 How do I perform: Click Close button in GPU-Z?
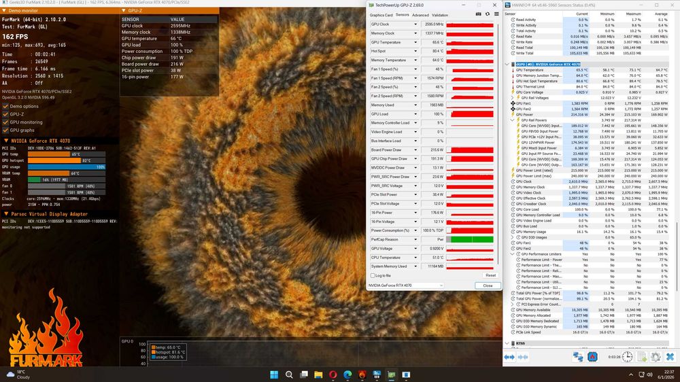coord(488,285)
